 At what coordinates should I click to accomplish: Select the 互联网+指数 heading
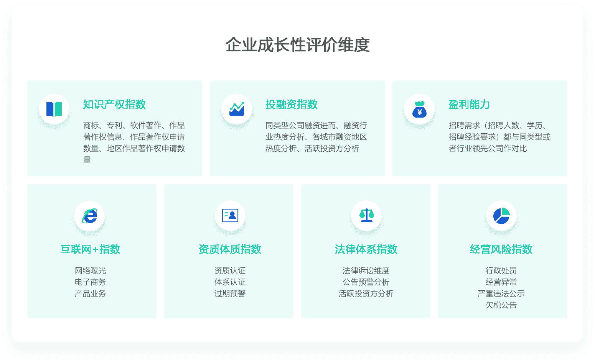pyautogui.click(x=90, y=249)
